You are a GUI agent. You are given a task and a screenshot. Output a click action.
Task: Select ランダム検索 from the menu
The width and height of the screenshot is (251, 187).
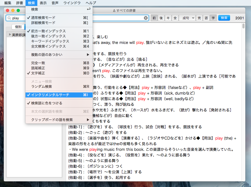(41, 87)
